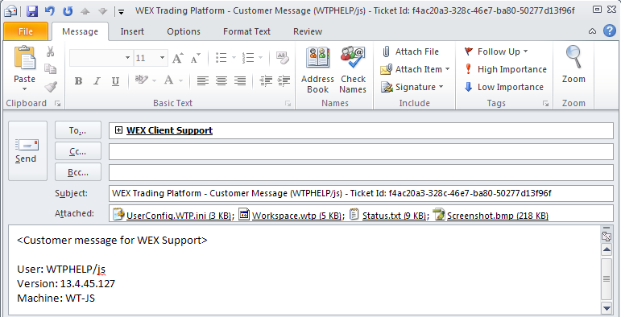This screenshot has width=621, height=317.
Task: Open Screenshot.bmp attachment
Action: [491, 216]
